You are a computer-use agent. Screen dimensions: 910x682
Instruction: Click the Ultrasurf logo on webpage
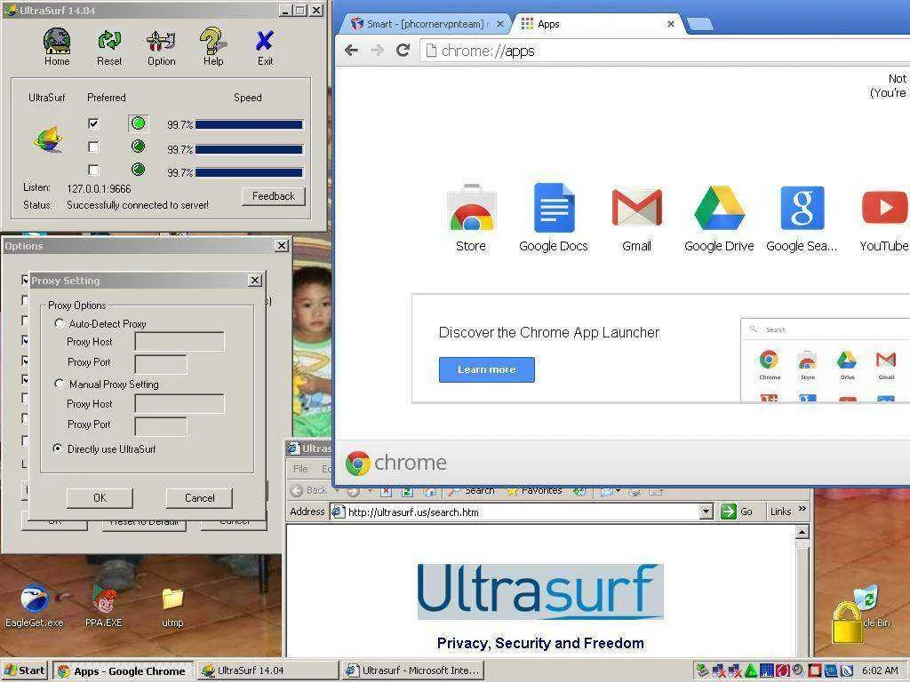click(540, 591)
